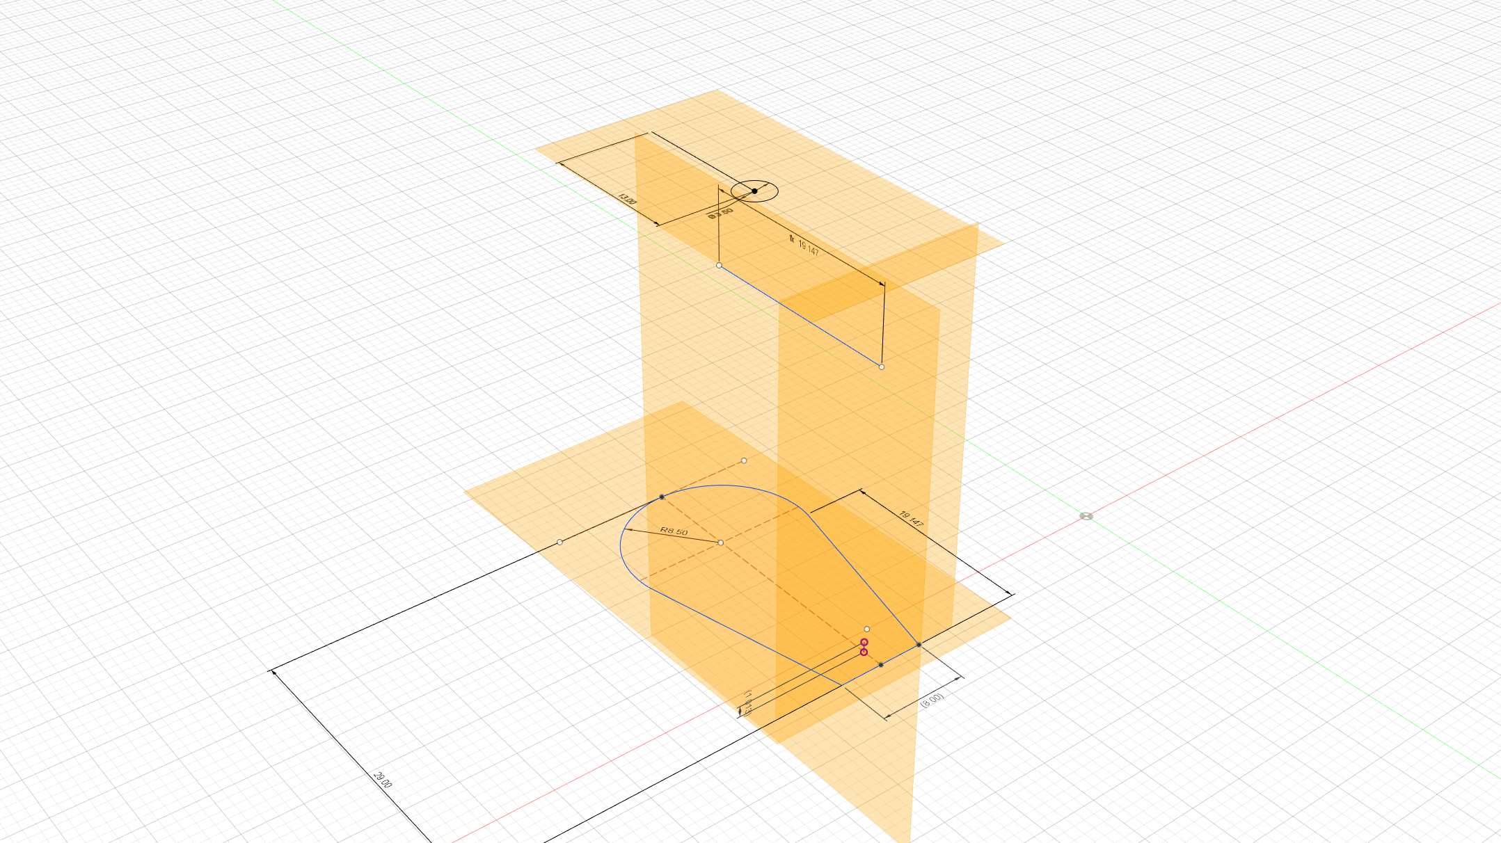Click the fx icon beside upper 19.147
The width and height of the screenshot is (1501, 843).
click(791, 239)
